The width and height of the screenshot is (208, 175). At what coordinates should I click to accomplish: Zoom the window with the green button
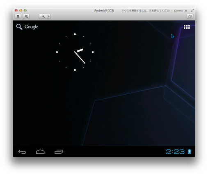[x=25, y=10]
